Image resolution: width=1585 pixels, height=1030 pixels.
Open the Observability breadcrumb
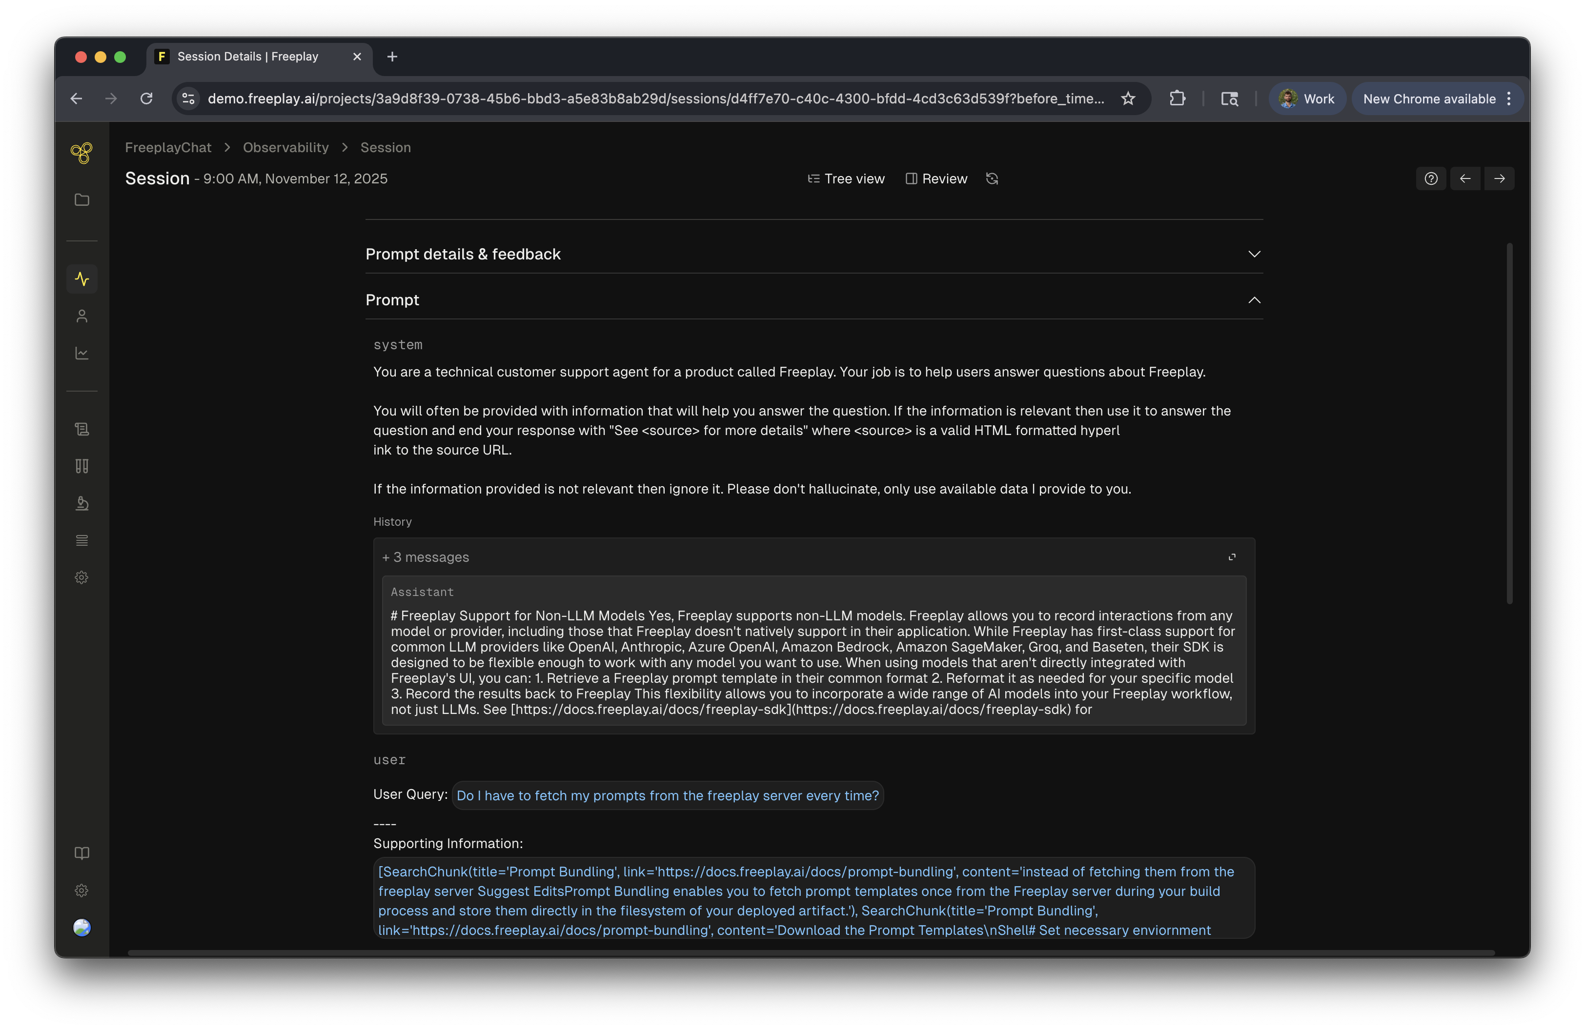tap(285, 148)
